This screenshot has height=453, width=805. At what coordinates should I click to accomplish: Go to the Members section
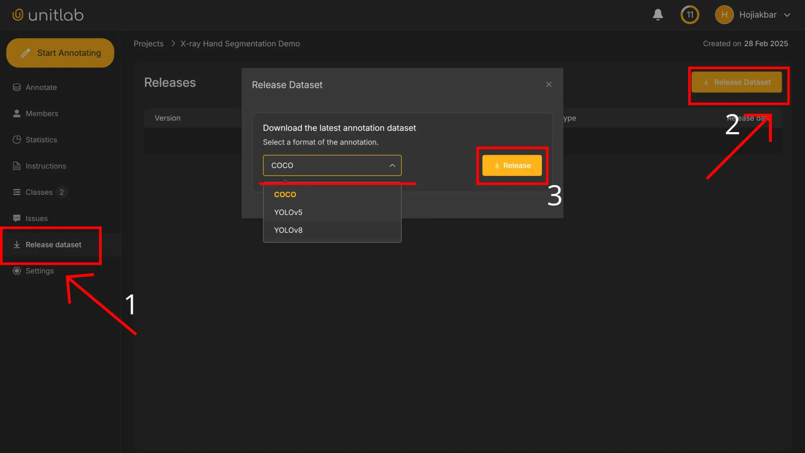coord(41,114)
